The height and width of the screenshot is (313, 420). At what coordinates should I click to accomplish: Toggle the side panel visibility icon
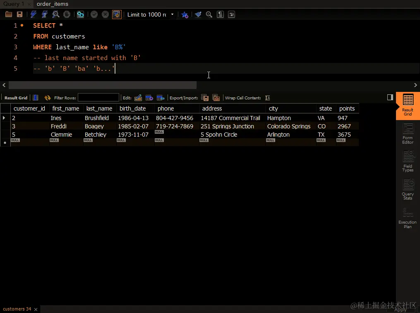coord(390,97)
